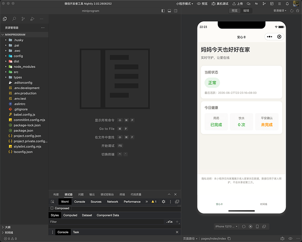
Task: Open the Search icon in activity bar
Action: click(14, 19)
